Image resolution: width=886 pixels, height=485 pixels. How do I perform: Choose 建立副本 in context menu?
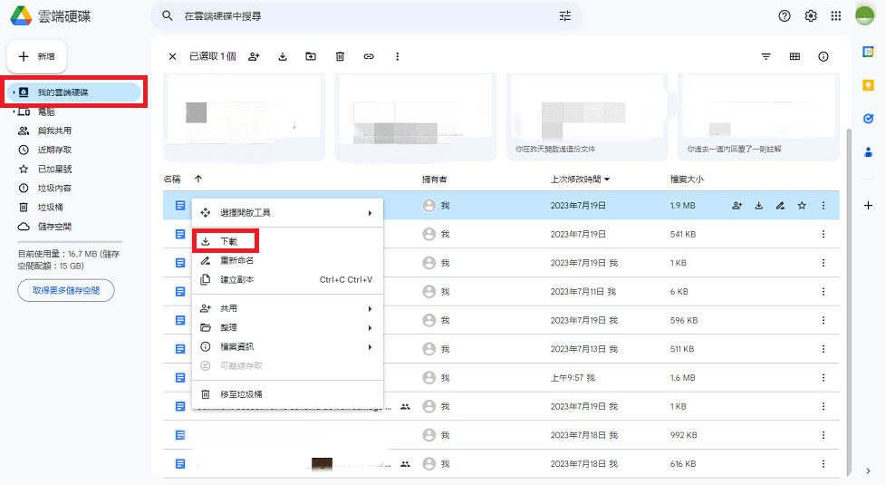pyautogui.click(x=287, y=280)
